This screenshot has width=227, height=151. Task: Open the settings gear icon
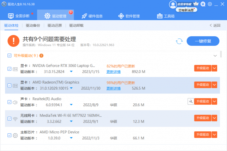210,4
